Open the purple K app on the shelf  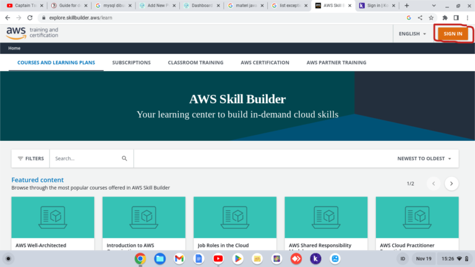click(x=315, y=258)
